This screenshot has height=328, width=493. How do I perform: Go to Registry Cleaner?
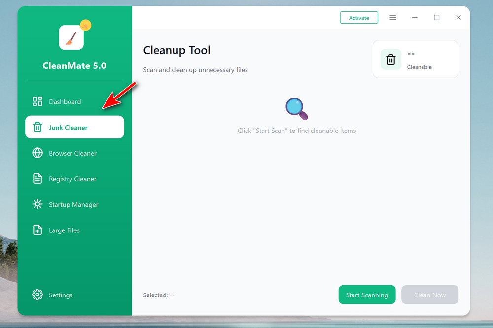click(72, 179)
